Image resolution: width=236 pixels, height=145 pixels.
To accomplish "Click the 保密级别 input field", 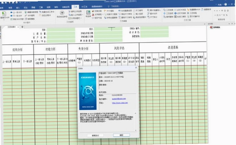I will (x=154, y=36).
